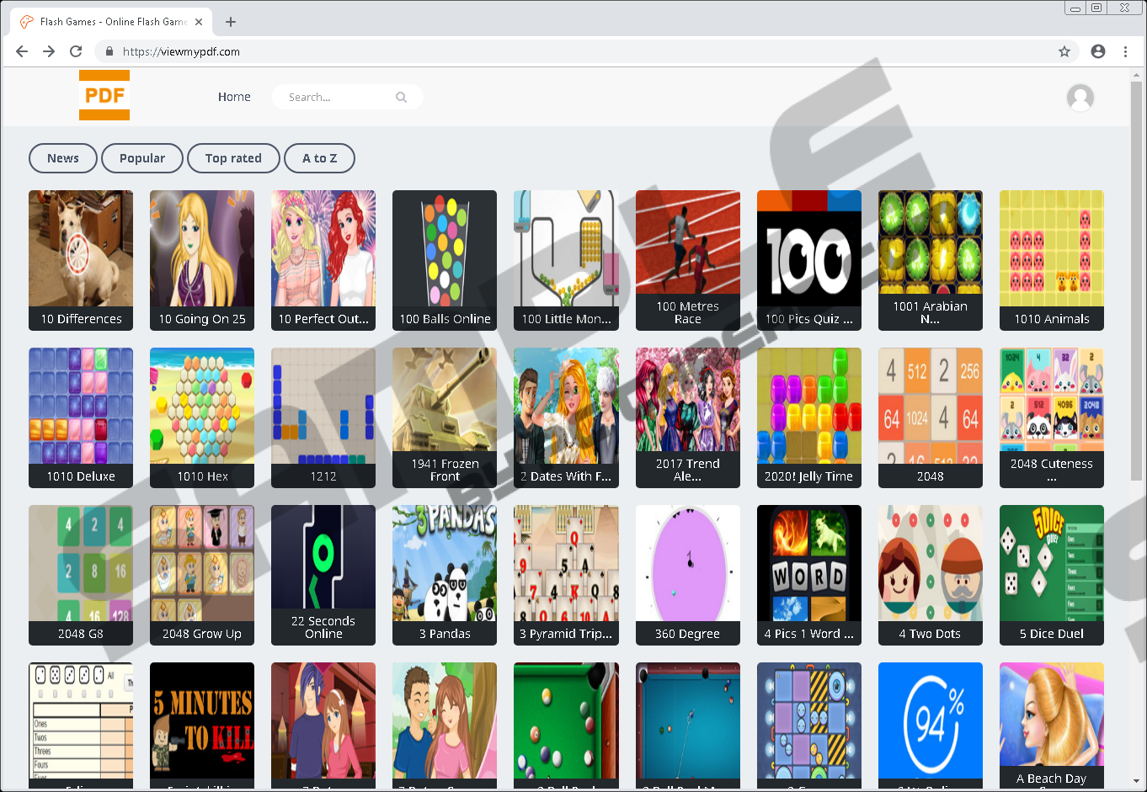Select the News filter tab
This screenshot has width=1147, height=792.
63,158
